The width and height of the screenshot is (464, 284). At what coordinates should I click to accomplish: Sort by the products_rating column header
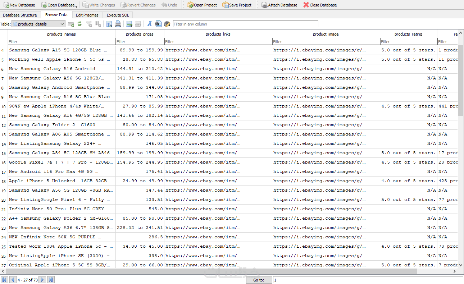click(x=409, y=34)
